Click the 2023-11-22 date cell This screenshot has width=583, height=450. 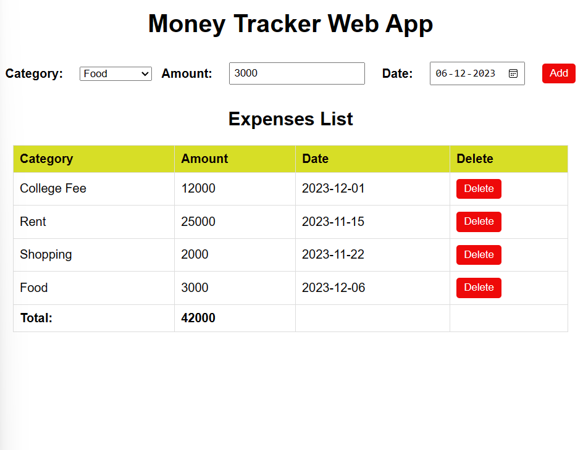pos(333,255)
